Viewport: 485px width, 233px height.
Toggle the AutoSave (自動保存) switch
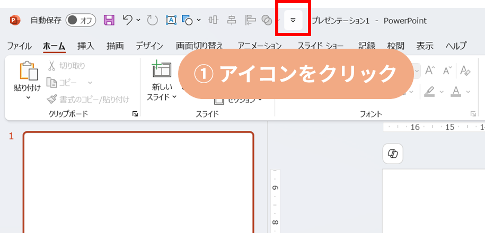tap(81, 21)
